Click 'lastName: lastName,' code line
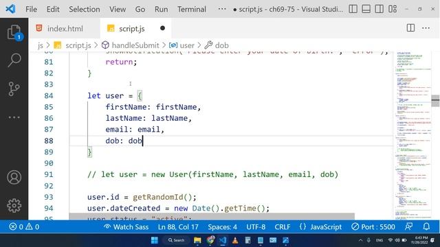This screenshot has height=247, width=440. 148,118
